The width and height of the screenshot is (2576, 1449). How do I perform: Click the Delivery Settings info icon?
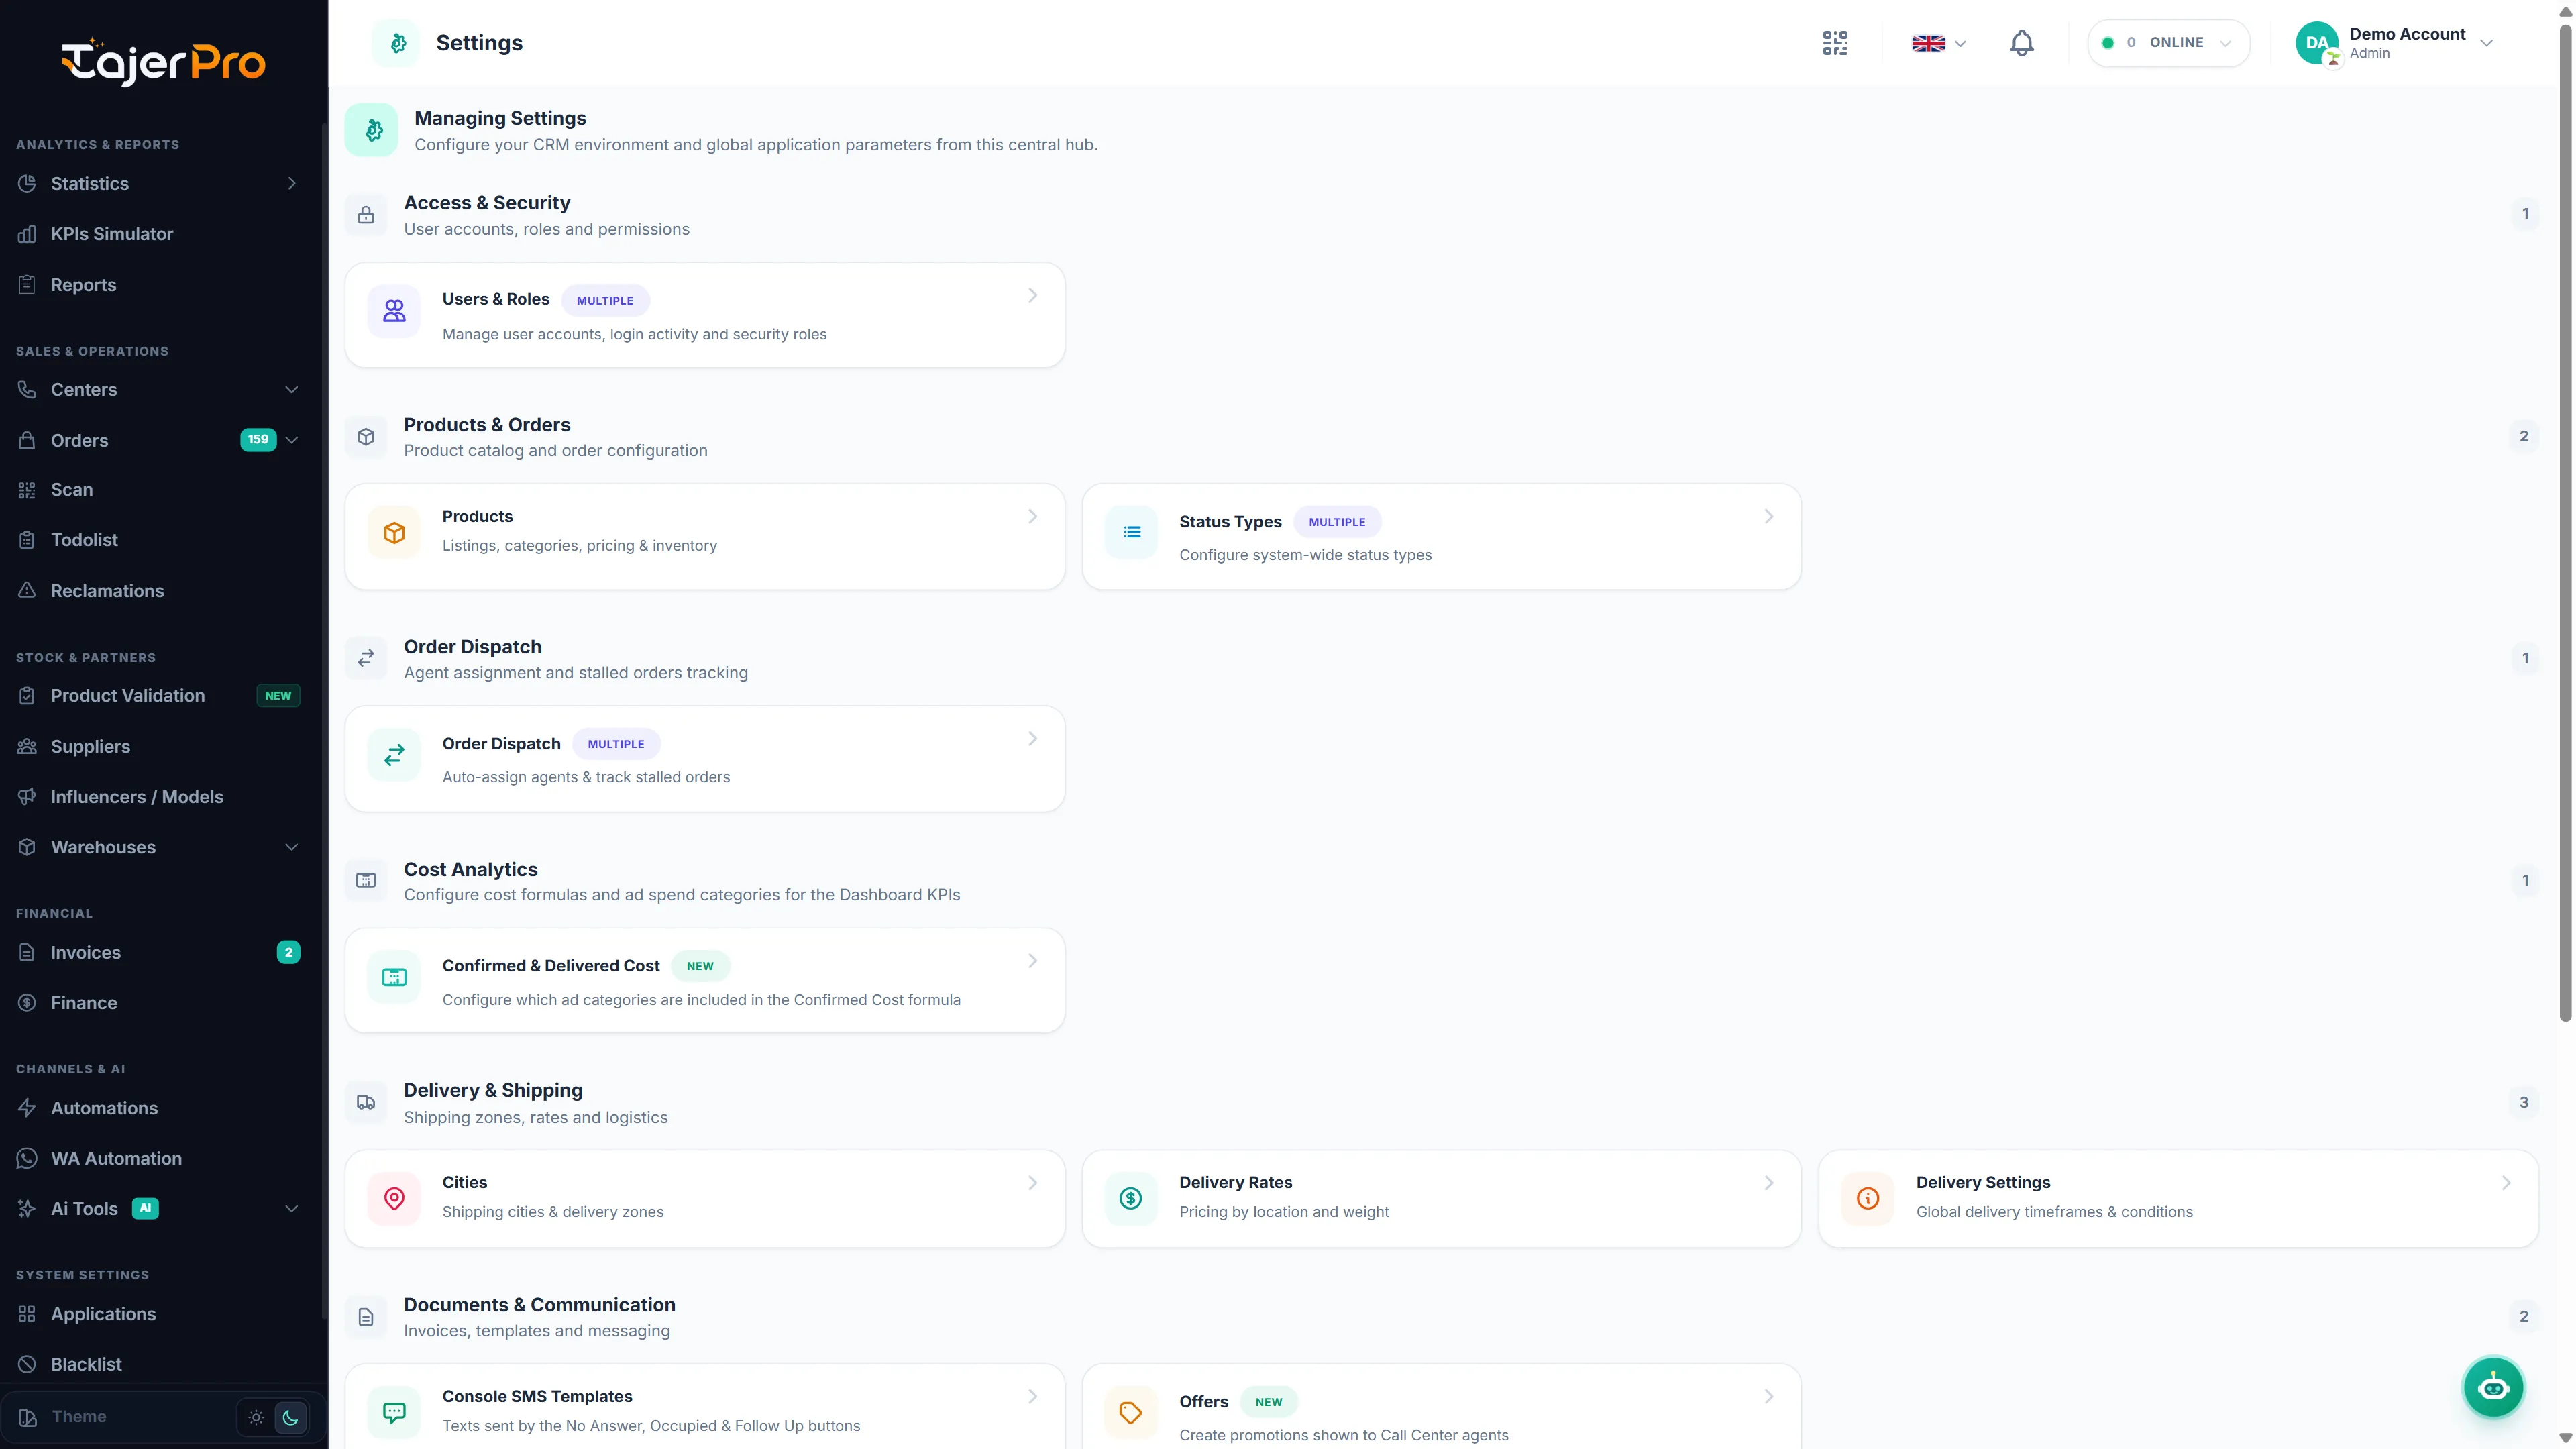tap(1867, 1198)
